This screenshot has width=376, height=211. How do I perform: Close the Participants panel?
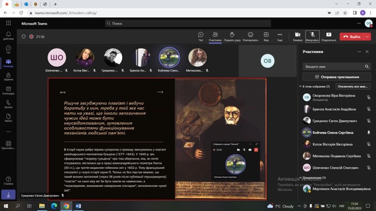click(x=367, y=52)
